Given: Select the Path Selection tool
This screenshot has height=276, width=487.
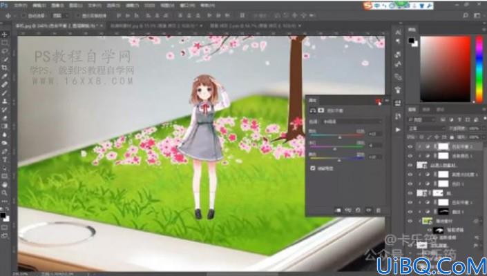Looking at the screenshot, I should pyautogui.click(x=5, y=168).
